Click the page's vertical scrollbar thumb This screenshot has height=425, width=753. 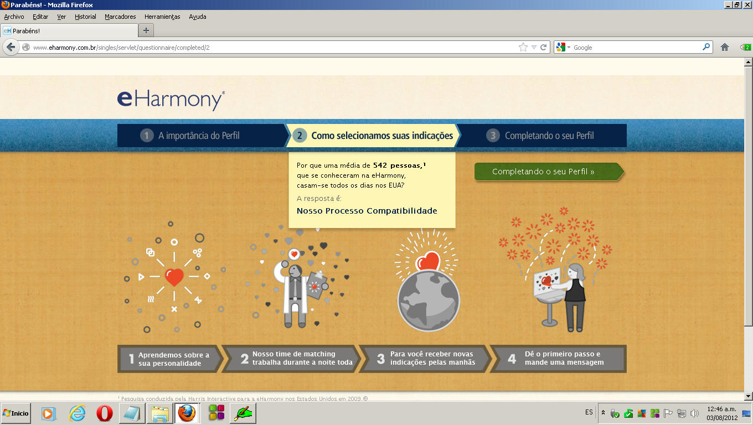pos(748,196)
